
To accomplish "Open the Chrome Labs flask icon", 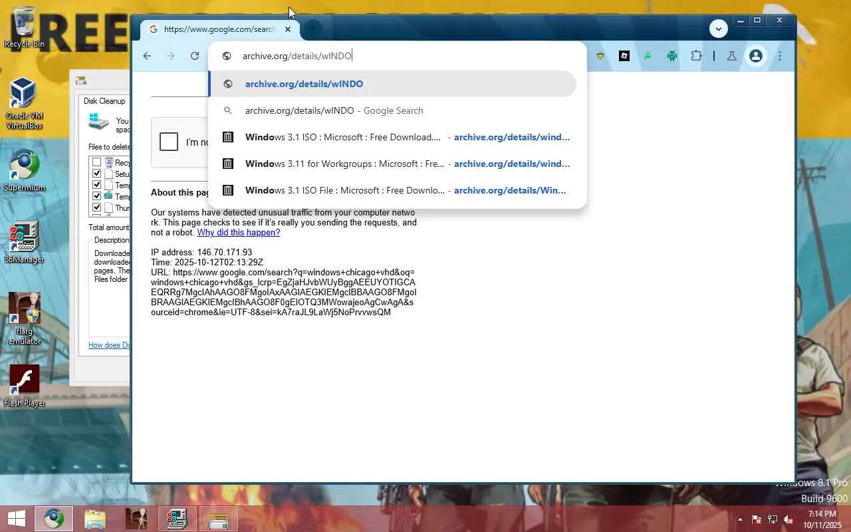I will pyautogui.click(x=731, y=56).
